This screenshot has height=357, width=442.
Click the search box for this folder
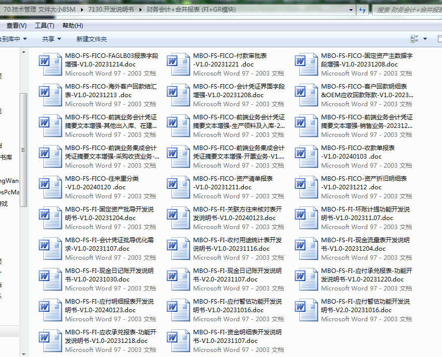click(x=408, y=10)
